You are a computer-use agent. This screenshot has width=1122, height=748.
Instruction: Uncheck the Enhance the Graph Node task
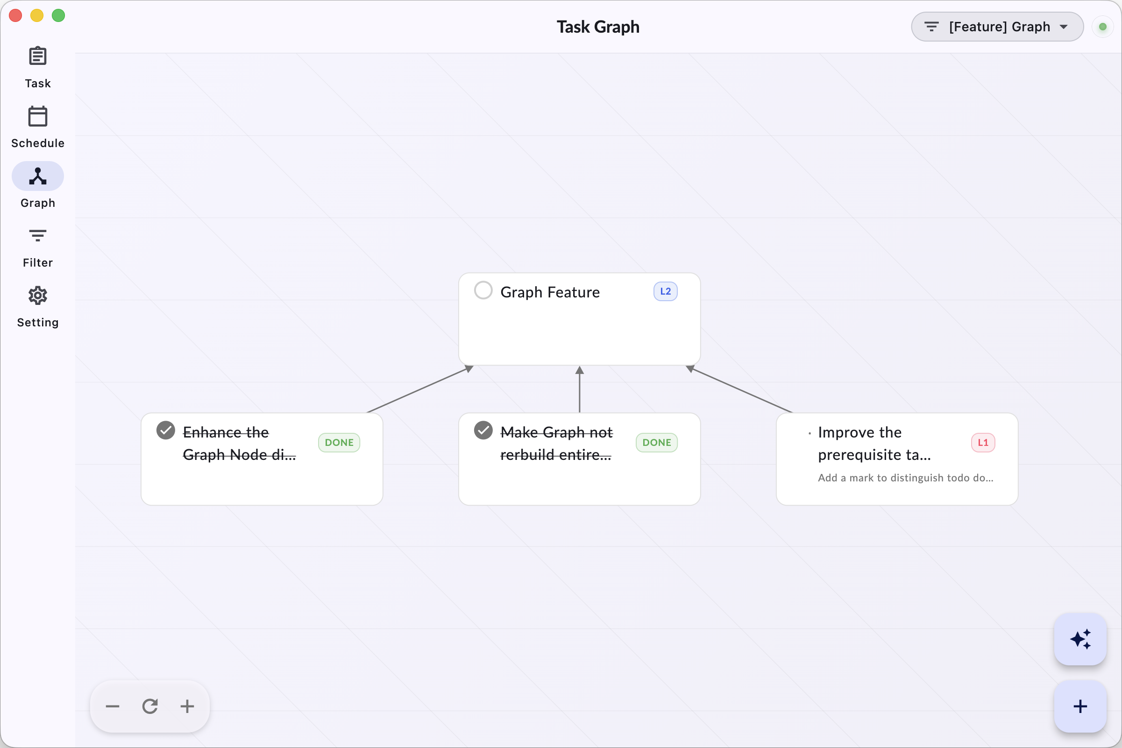tap(165, 430)
